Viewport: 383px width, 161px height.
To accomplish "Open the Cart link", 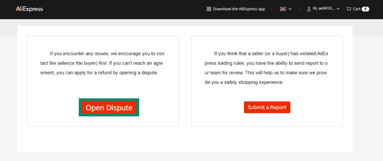I will tap(357, 9).
